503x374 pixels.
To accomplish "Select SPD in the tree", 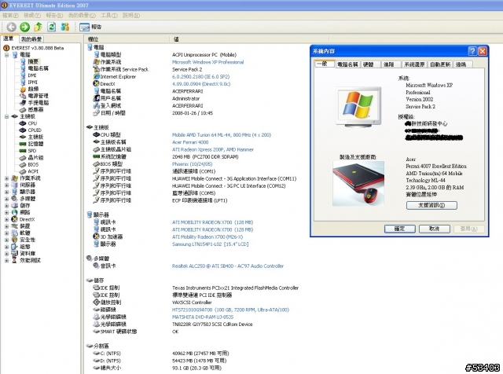I will coord(32,150).
